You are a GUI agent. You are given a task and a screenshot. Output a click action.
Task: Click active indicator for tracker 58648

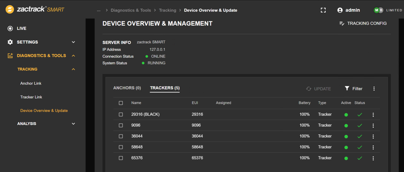click(346, 147)
